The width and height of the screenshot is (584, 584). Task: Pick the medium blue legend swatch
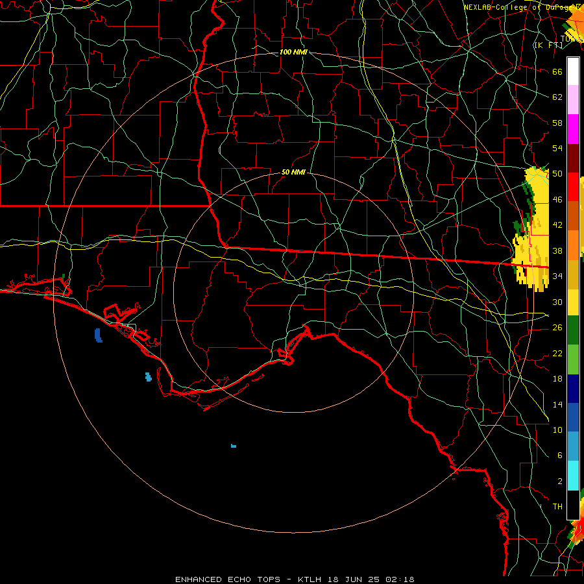tap(573, 417)
